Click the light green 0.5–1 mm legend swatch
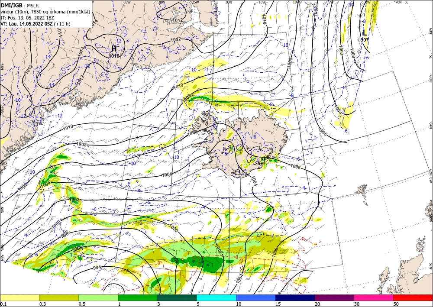Viewport: 433px width, 307px height. point(98,297)
